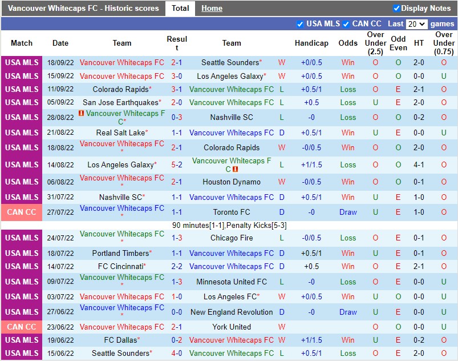
Task: Click Vancouver Whitecaps FC in the 05/09/22 row
Action: click(x=232, y=102)
